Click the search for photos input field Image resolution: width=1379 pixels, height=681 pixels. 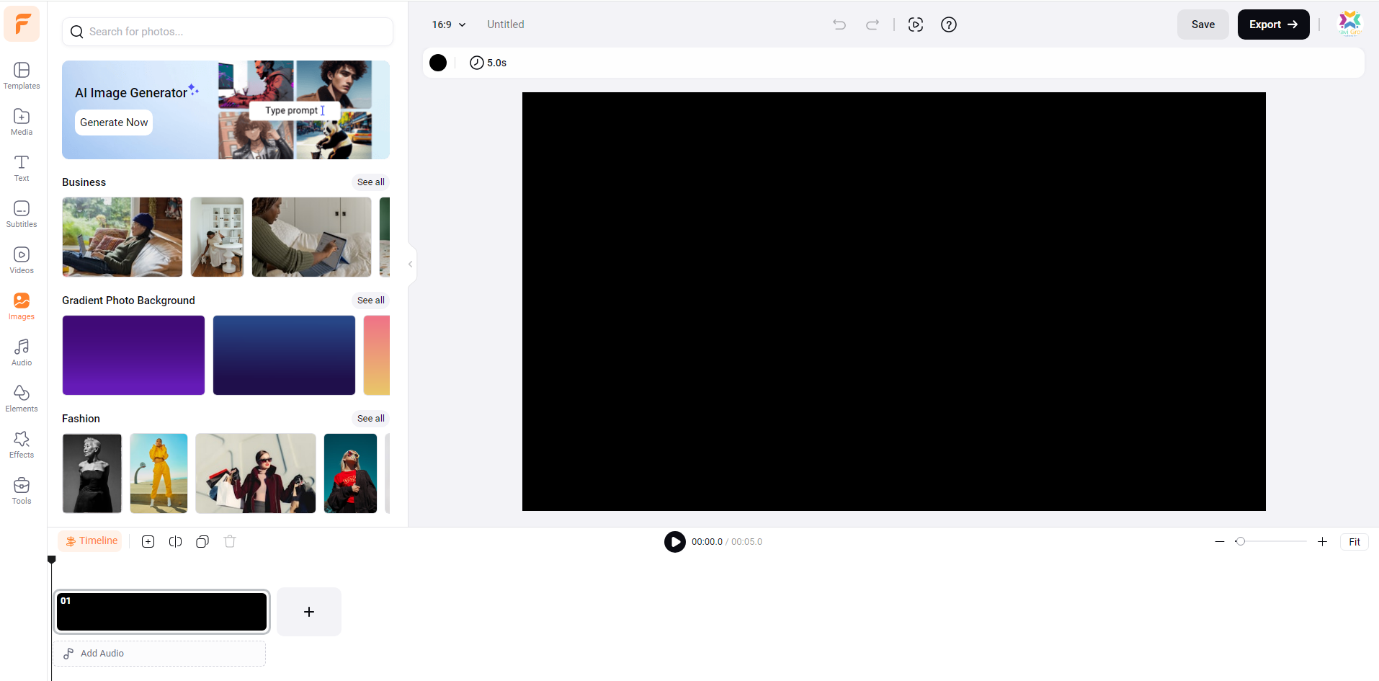(227, 32)
